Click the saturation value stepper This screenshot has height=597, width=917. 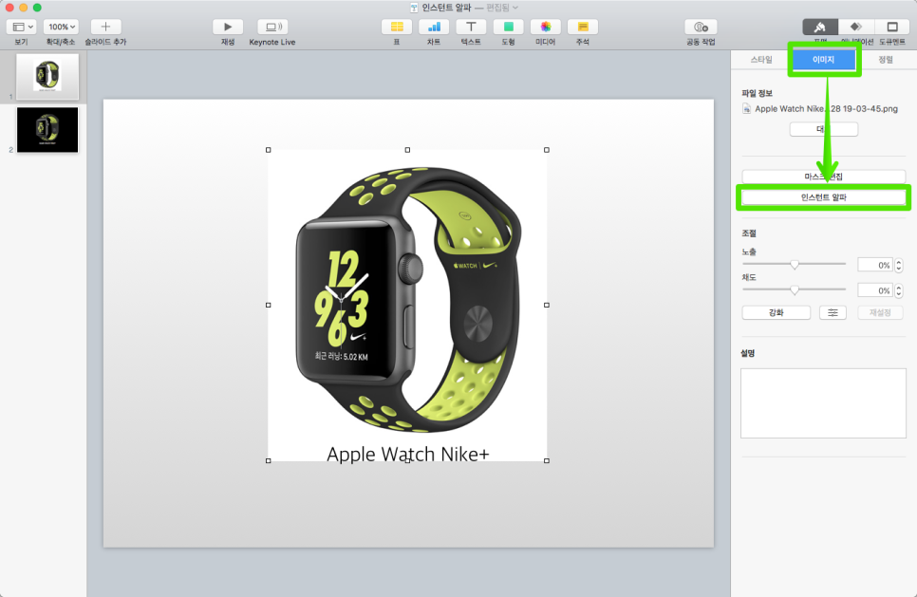pos(899,290)
